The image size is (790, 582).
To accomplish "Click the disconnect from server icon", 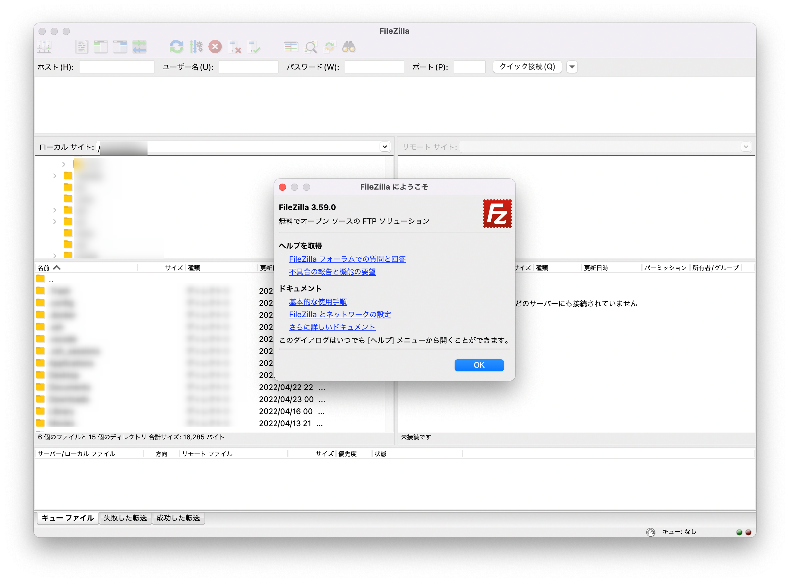I will 235,47.
